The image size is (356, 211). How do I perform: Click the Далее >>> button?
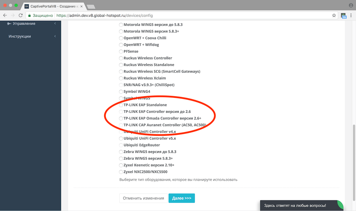(x=181, y=198)
